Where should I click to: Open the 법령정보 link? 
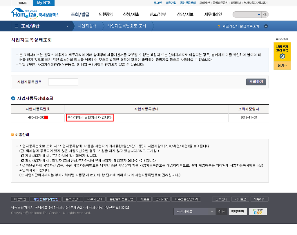(x=236, y=3)
